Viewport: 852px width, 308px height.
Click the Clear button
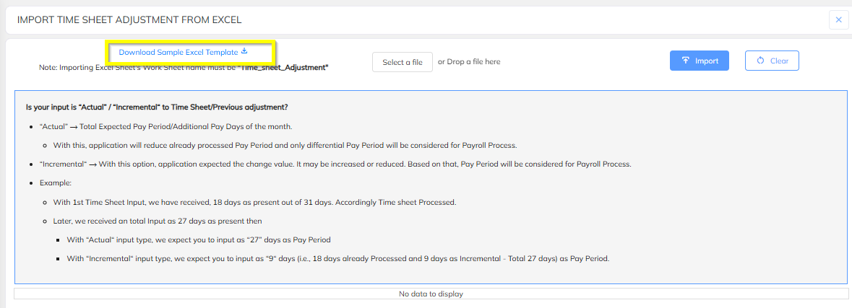pyautogui.click(x=772, y=61)
